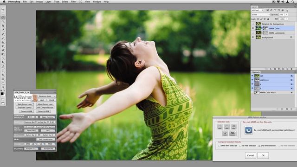This screenshot has height=167, width=297.
Task: Click the Add Composite Layer button
Action: click(45, 108)
